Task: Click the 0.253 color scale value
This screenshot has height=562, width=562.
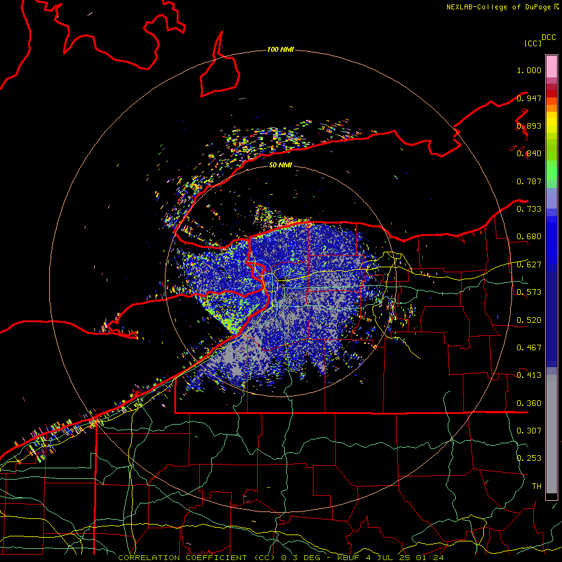Action: [x=529, y=458]
